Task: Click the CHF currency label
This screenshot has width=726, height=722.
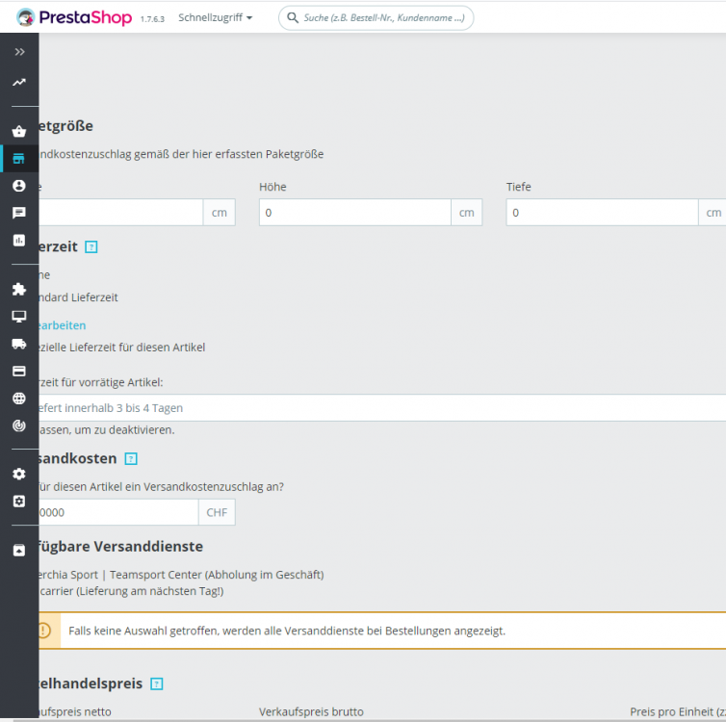Action: click(217, 512)
